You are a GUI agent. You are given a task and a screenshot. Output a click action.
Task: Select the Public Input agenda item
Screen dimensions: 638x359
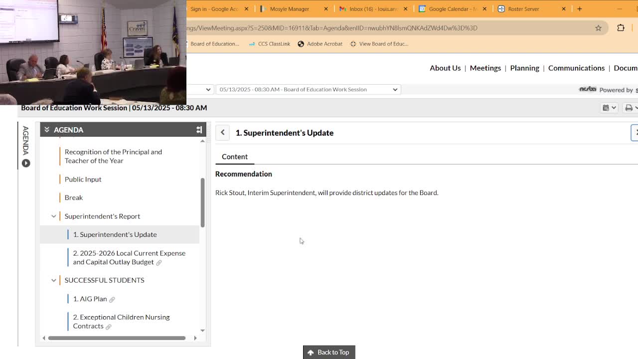tap(83, 179)
